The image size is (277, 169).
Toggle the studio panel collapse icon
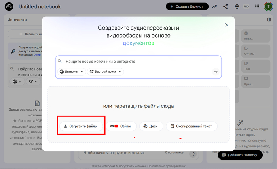[x=269, y=20]
